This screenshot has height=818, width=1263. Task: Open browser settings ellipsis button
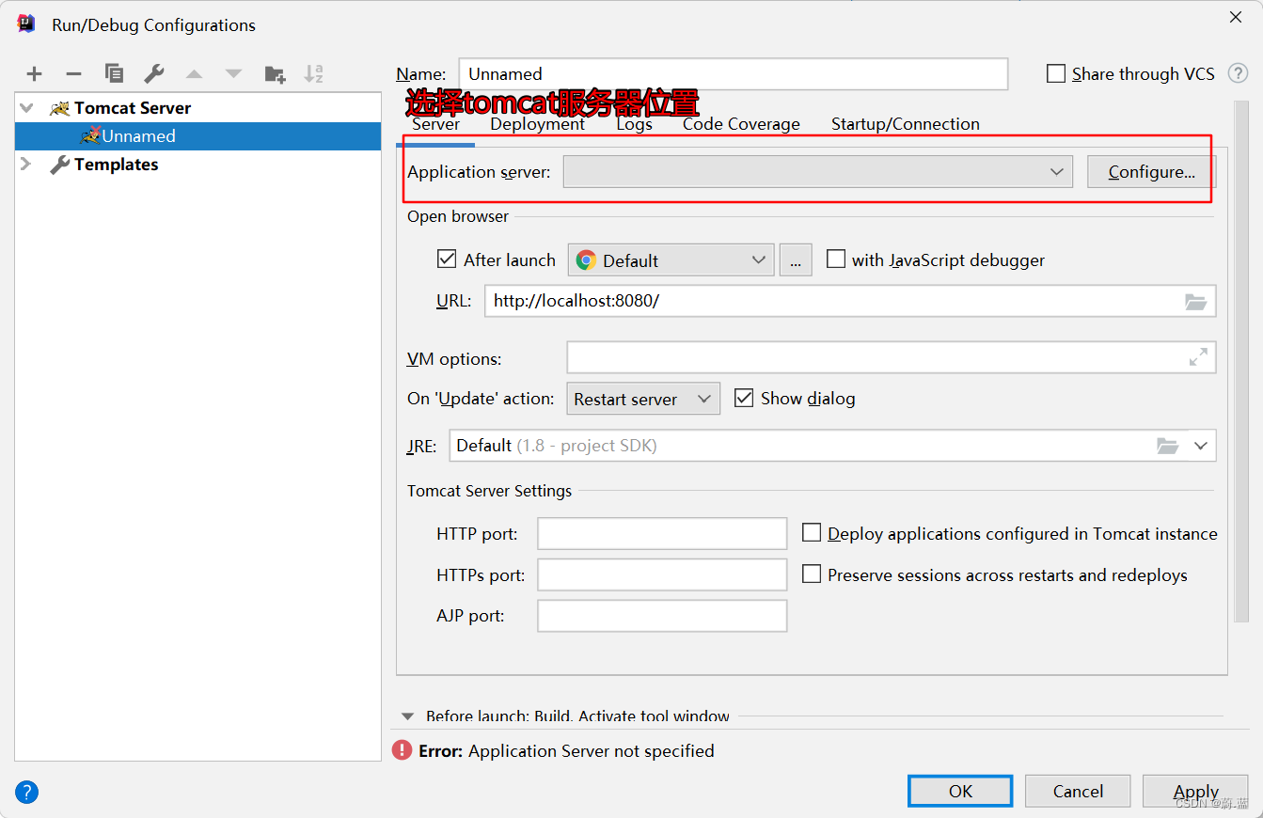pyautogui.click(x=796, y=260)
